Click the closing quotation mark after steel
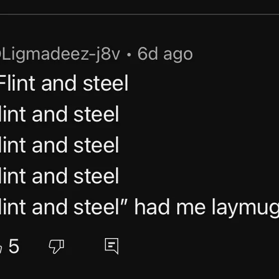 [124, 202]
